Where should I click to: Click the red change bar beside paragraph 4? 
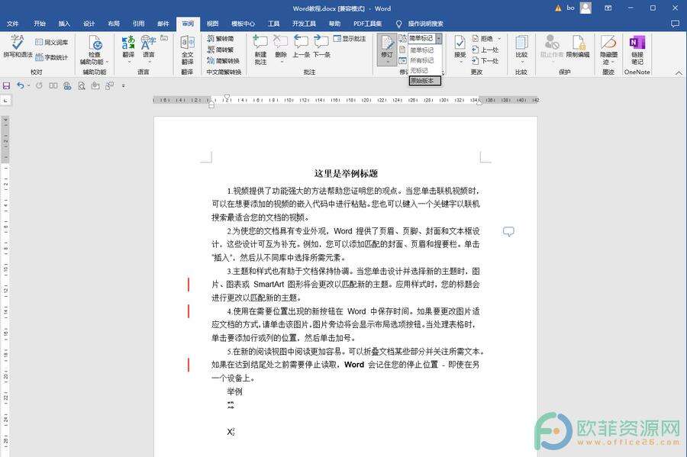pyautogui.click(x=189, y=311)
